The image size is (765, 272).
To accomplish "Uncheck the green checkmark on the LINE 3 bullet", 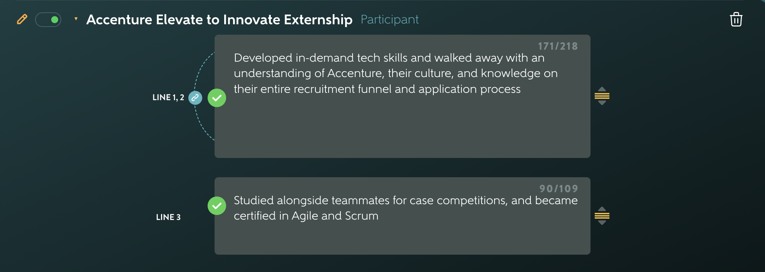I will pyautogui.click(x=217, y=206).
